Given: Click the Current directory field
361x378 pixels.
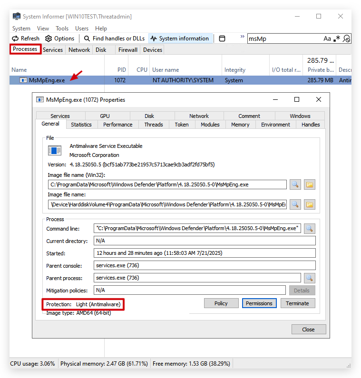Looking at the screenshot, I should [x=205, y=241].
